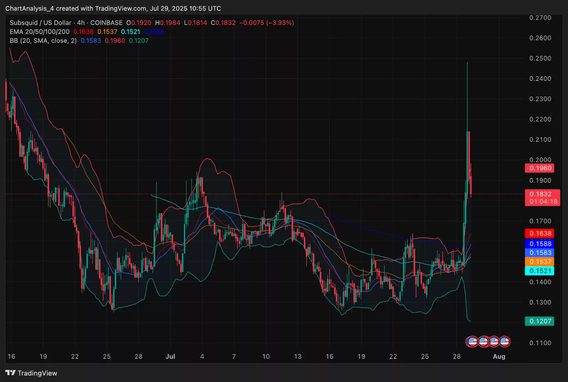Select the second US flag event icon from left
568x382 pixels.
483,341
